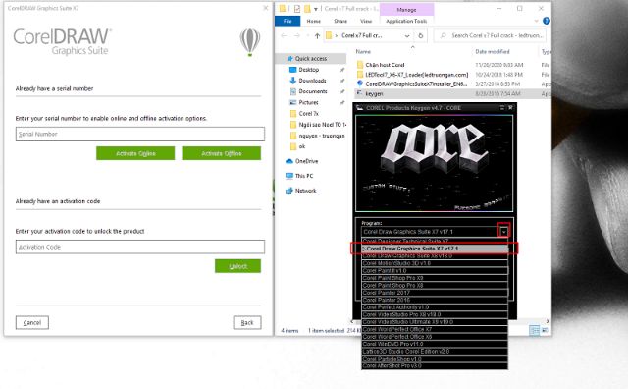Choose Corel WordPerfect Office X7 entry
This screenshot has width=628, height=389.
click(435, 329)
